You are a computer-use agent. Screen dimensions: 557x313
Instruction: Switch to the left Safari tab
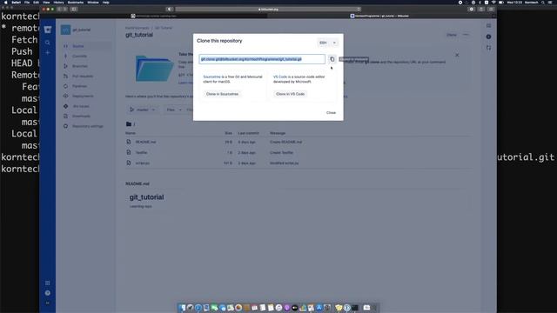[x=154, y=16]
